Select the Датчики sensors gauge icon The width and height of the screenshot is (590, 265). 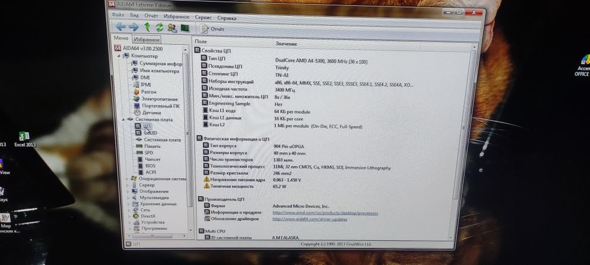pos(137,112)
